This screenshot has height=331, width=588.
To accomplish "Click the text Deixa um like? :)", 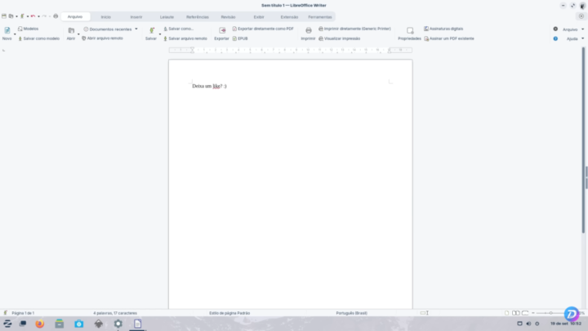I will tap(209, 87).
